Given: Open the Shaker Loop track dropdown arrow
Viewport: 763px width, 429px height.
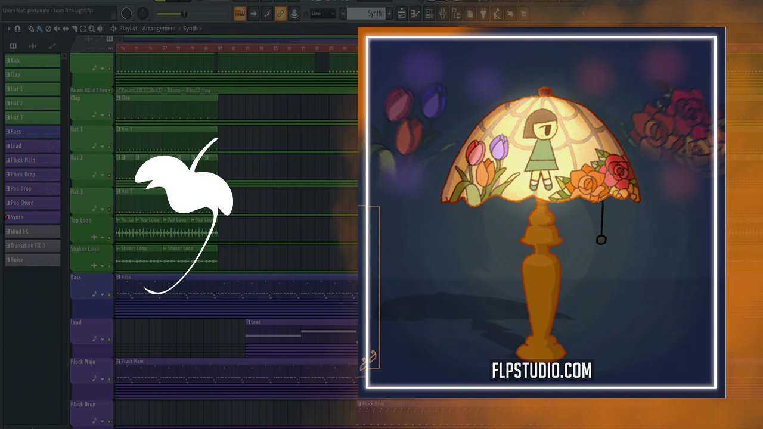Looking at the screenshot, I should point(102,266).
